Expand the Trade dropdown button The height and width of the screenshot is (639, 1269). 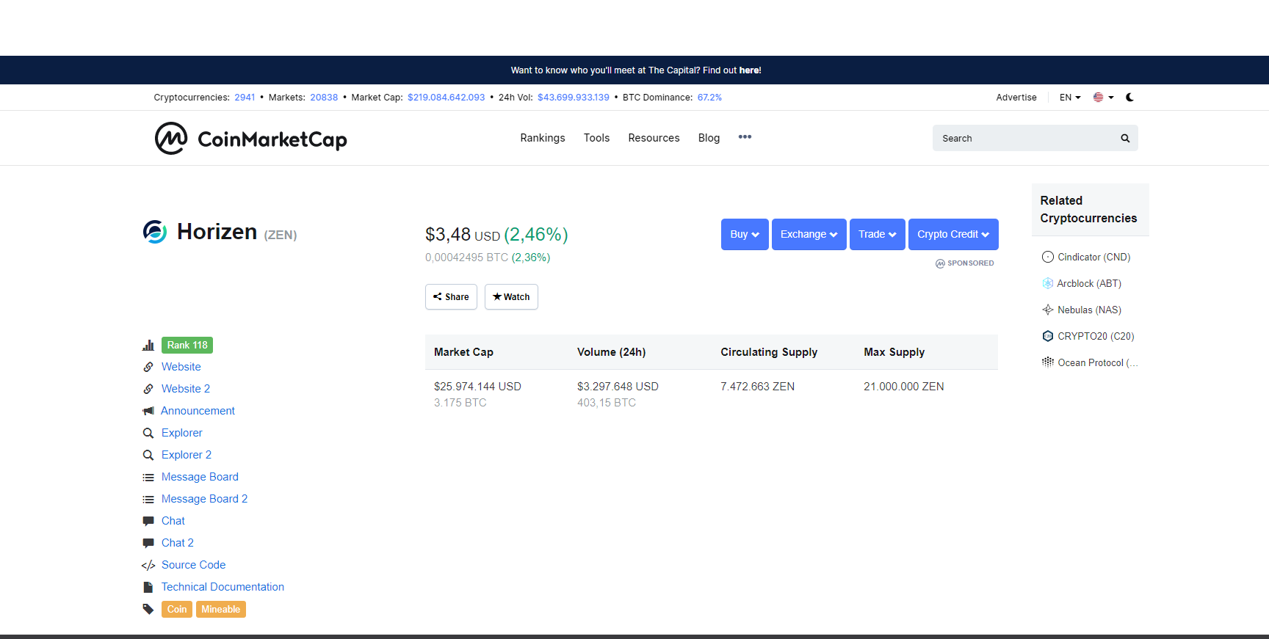point(878,234)
